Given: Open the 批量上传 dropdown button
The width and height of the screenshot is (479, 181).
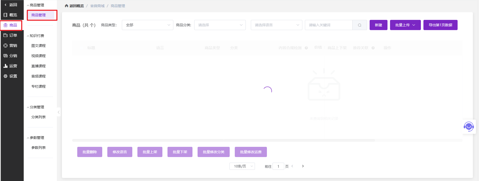Looking at the screenshot, I should click(x=405, y=25).
